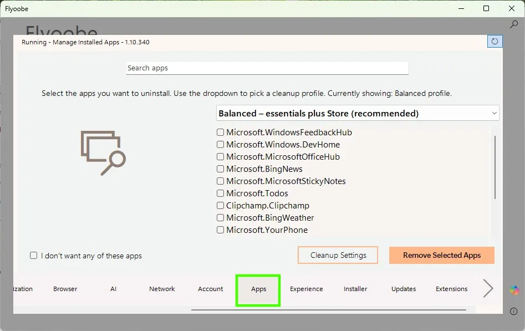Check the Clipchamp.Clipchamp checkbox
Viewport: 525px width, 331px height.
pyautogui.click(x=220, y=205)
